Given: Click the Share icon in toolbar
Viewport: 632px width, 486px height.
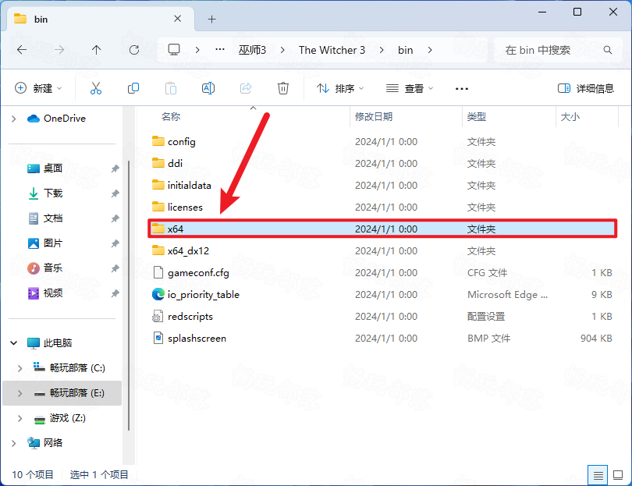Looking at the screenshot, I should (x=246, y=88).
